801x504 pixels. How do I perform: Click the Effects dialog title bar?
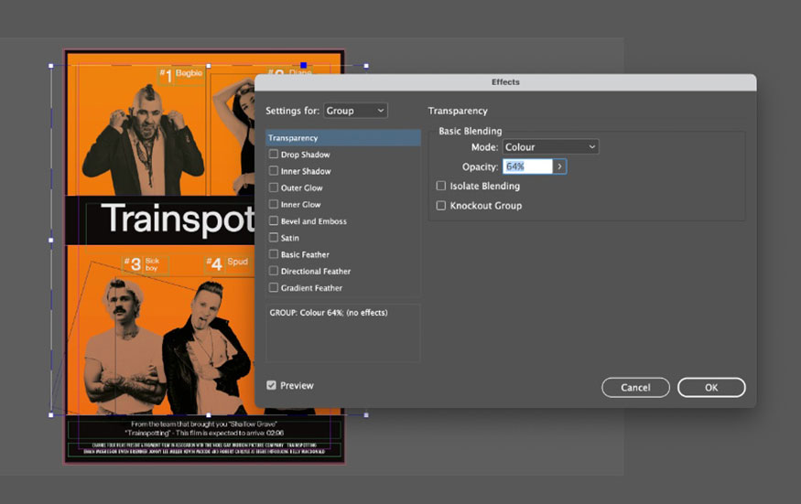(505, 82)
